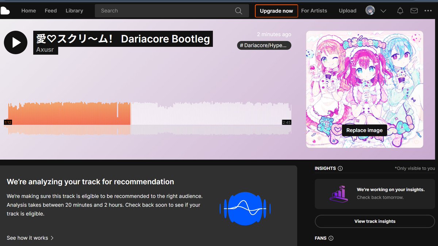Play the track with the play button

(16, 42)
